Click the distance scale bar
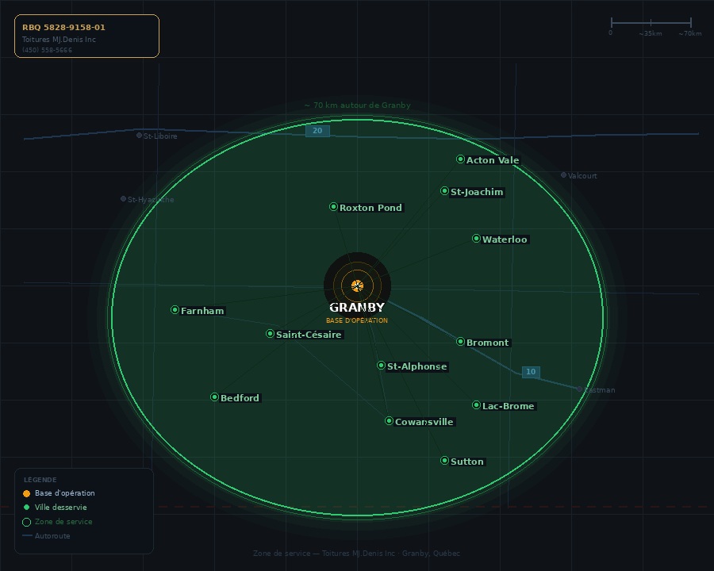714x571 pixels. tap(651, 23)
